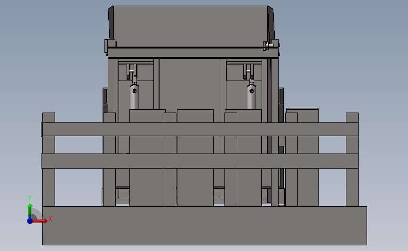The image size is (408, 251).
Task: Select the large base block at the bottom of the model
Action: [x=205, y=226]
